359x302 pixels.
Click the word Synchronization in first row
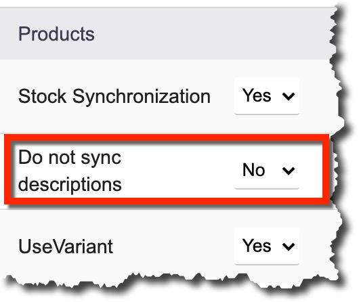tap(142, 97)
